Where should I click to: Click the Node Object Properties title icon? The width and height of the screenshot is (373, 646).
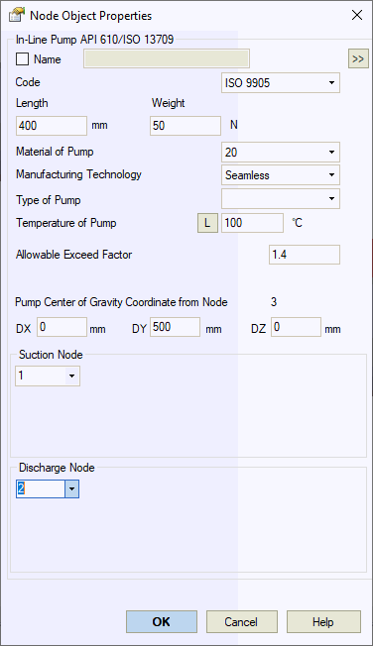coord(17,16)
